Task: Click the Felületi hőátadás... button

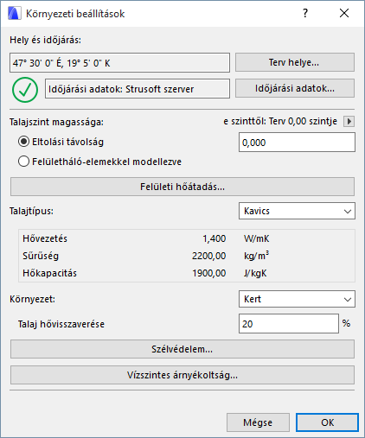Action: click(182, 187)
